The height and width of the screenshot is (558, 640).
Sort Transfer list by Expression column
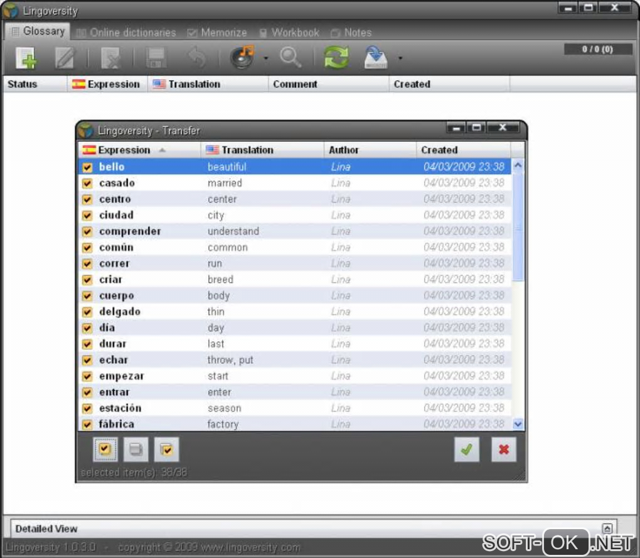tap(139, 150)
